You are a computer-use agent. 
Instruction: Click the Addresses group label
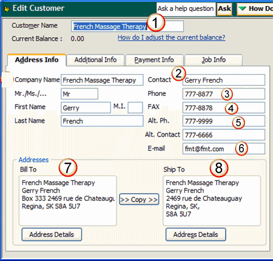(33, 160)
